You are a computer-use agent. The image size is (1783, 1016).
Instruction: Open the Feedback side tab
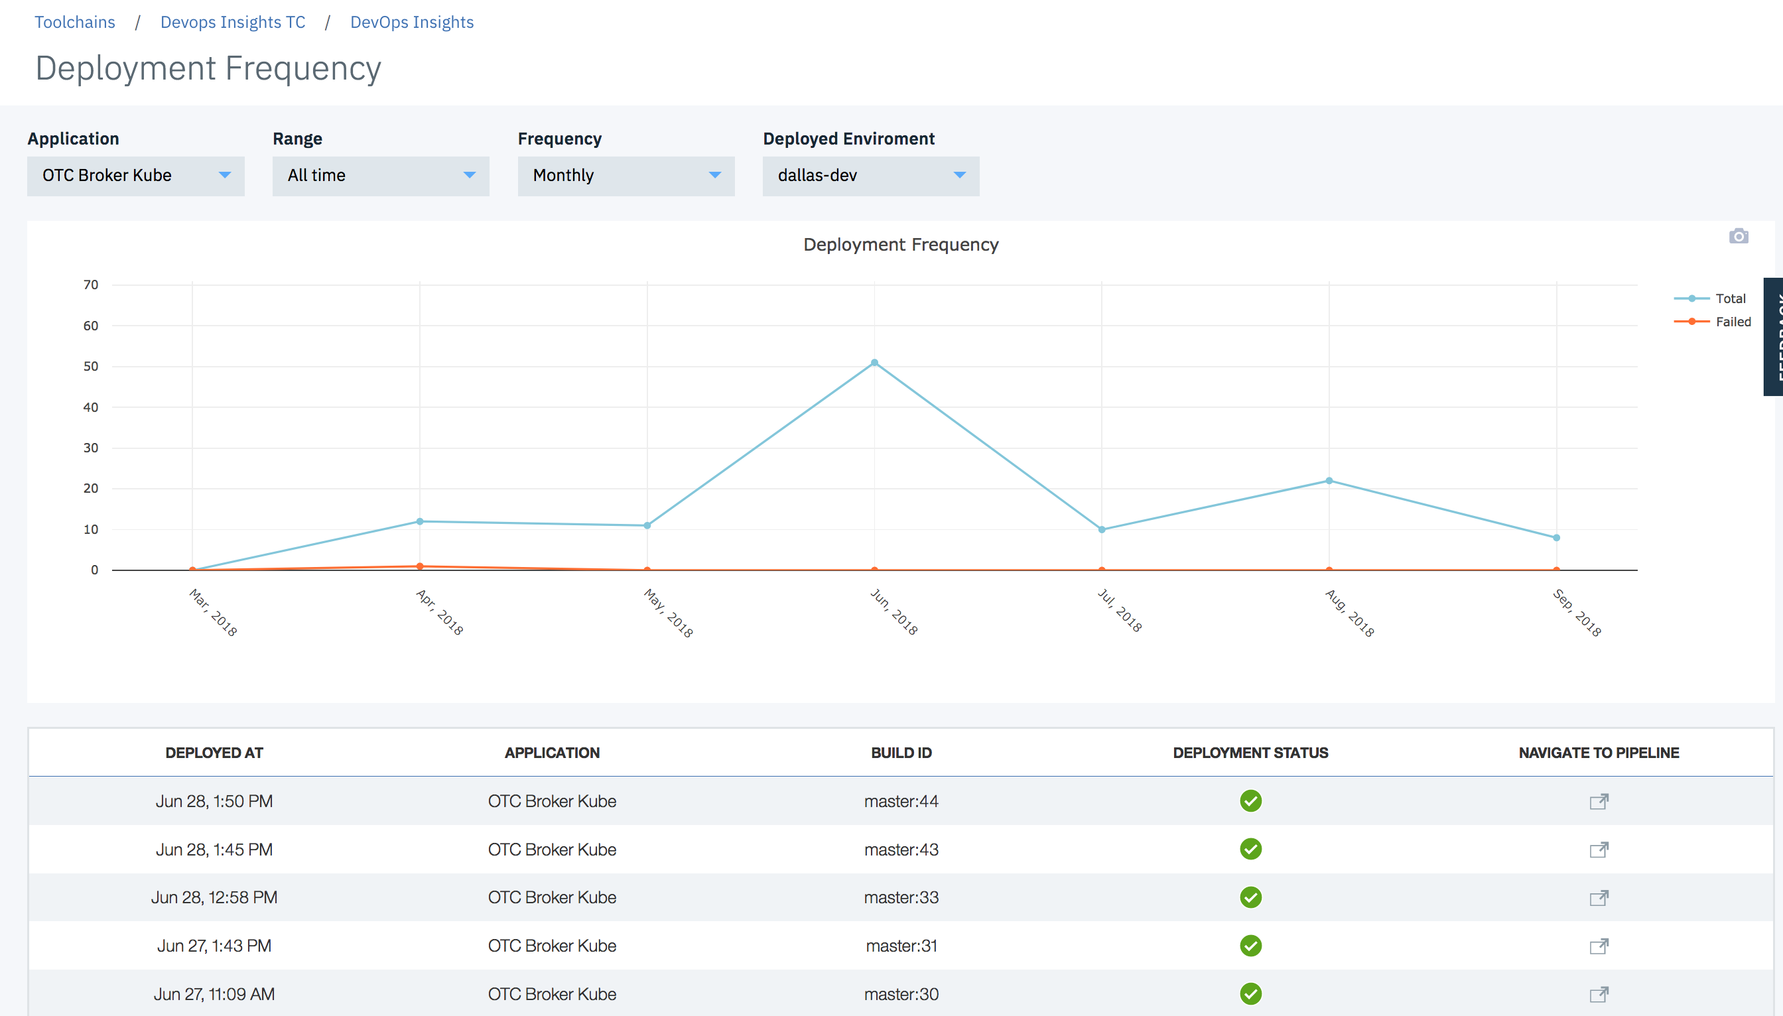pos(1773,337)
